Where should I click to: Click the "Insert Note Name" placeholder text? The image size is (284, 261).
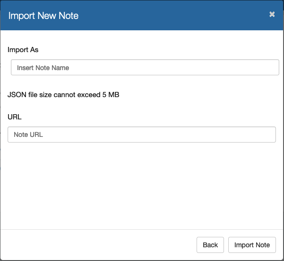pyautogui.click(x=43, y=68)
